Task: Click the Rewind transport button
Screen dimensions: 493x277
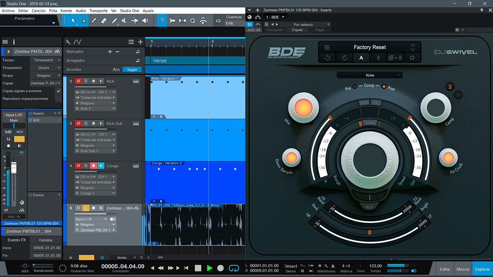Action: (x=160, y=268)
